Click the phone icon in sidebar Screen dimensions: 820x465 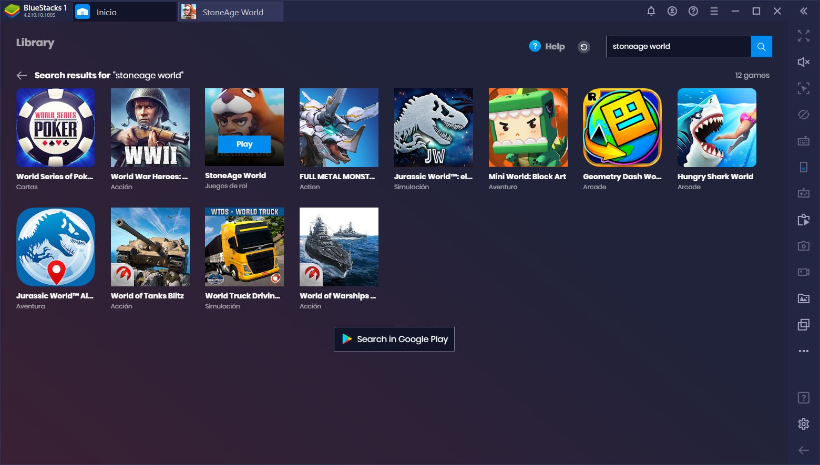tap(804, 167)
